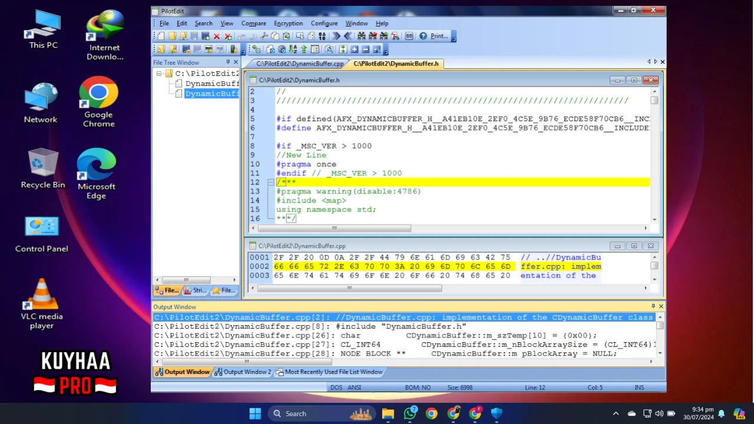Open the star 'File...' favorites tab

(x=224, y=290)
